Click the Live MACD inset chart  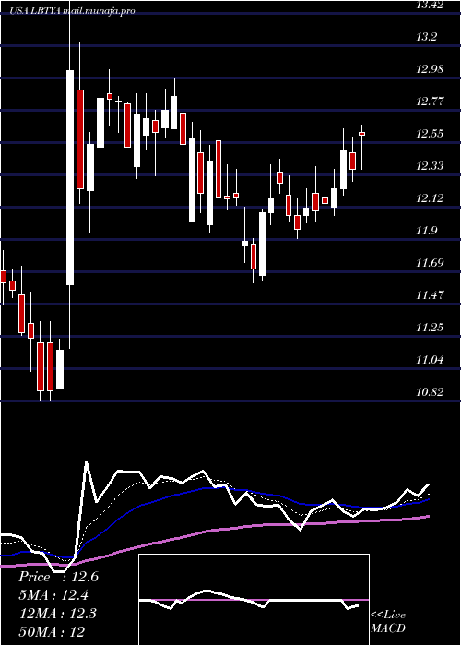(254, 600)
